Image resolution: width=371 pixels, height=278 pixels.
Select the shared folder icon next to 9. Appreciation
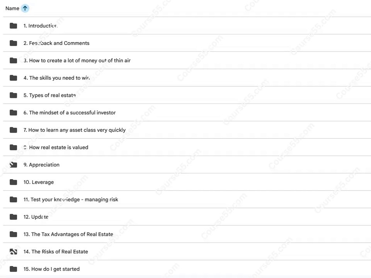point(13,165)
